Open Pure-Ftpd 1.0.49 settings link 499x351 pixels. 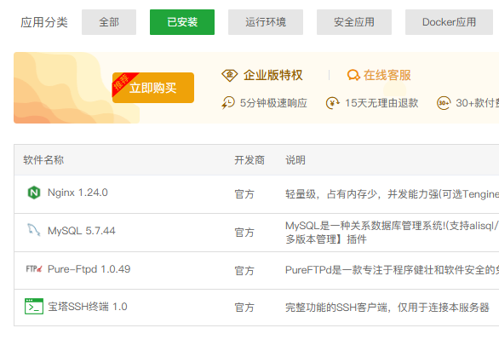[89, 269]
